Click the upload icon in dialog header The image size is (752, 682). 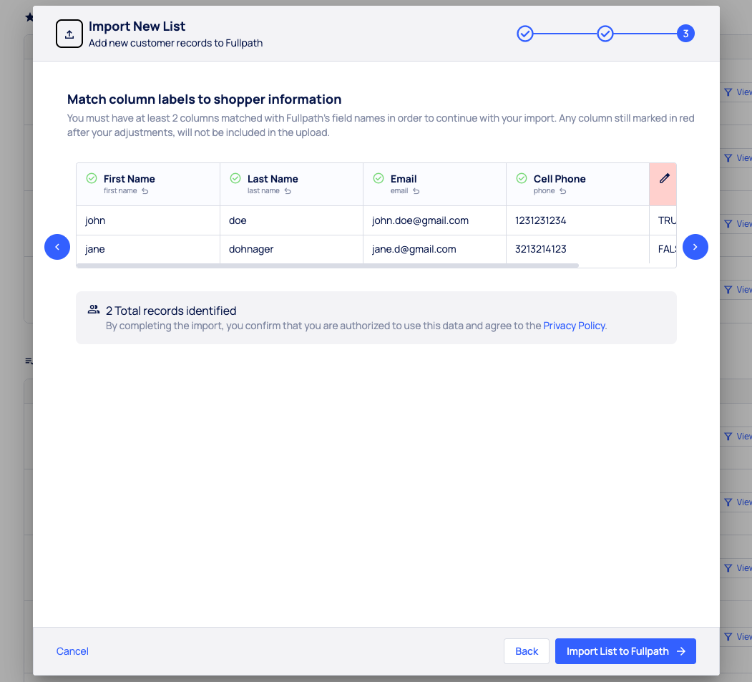[x=69, y=34]
